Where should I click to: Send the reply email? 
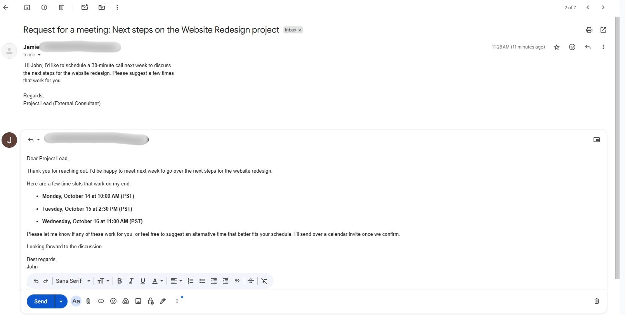click(x=41, y=301)
